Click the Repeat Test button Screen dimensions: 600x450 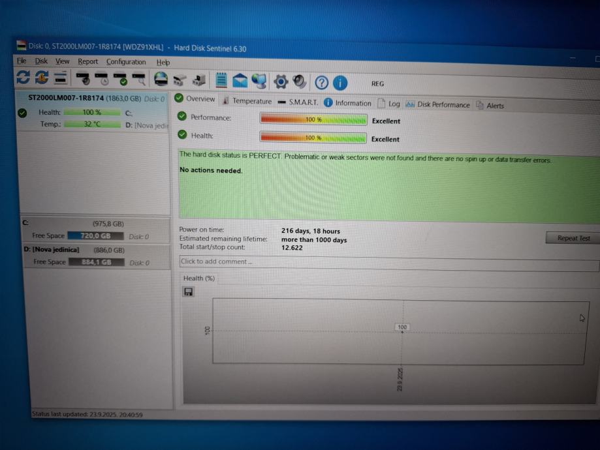pyautogui.click(x=573, y=238)
